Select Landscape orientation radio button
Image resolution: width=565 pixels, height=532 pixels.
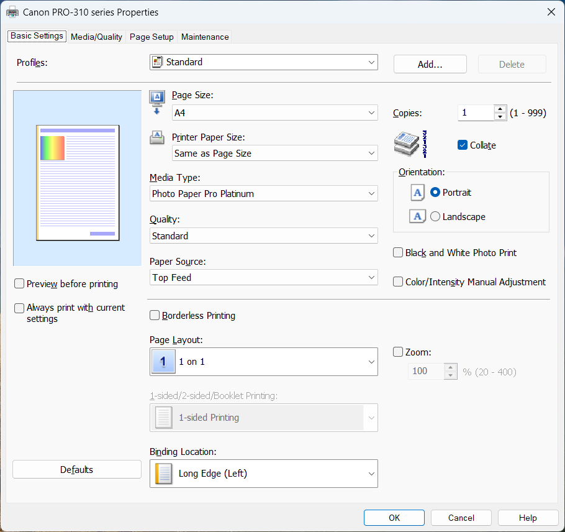(435, 216)
